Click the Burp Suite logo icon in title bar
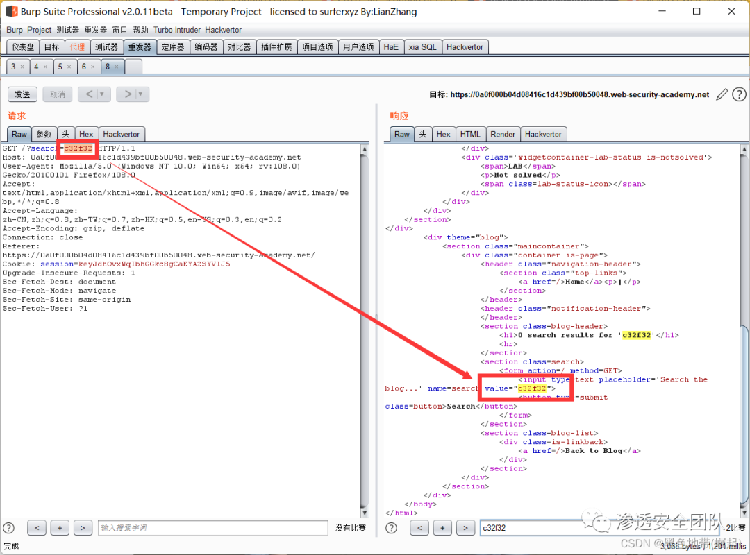750x555 pixels. tap(12, 11)
